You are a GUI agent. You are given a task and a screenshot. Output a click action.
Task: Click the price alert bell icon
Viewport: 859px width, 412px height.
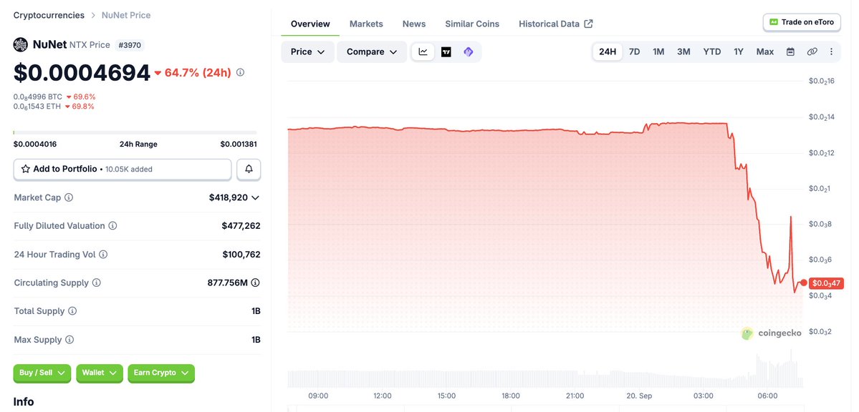[x=249, y=169]
